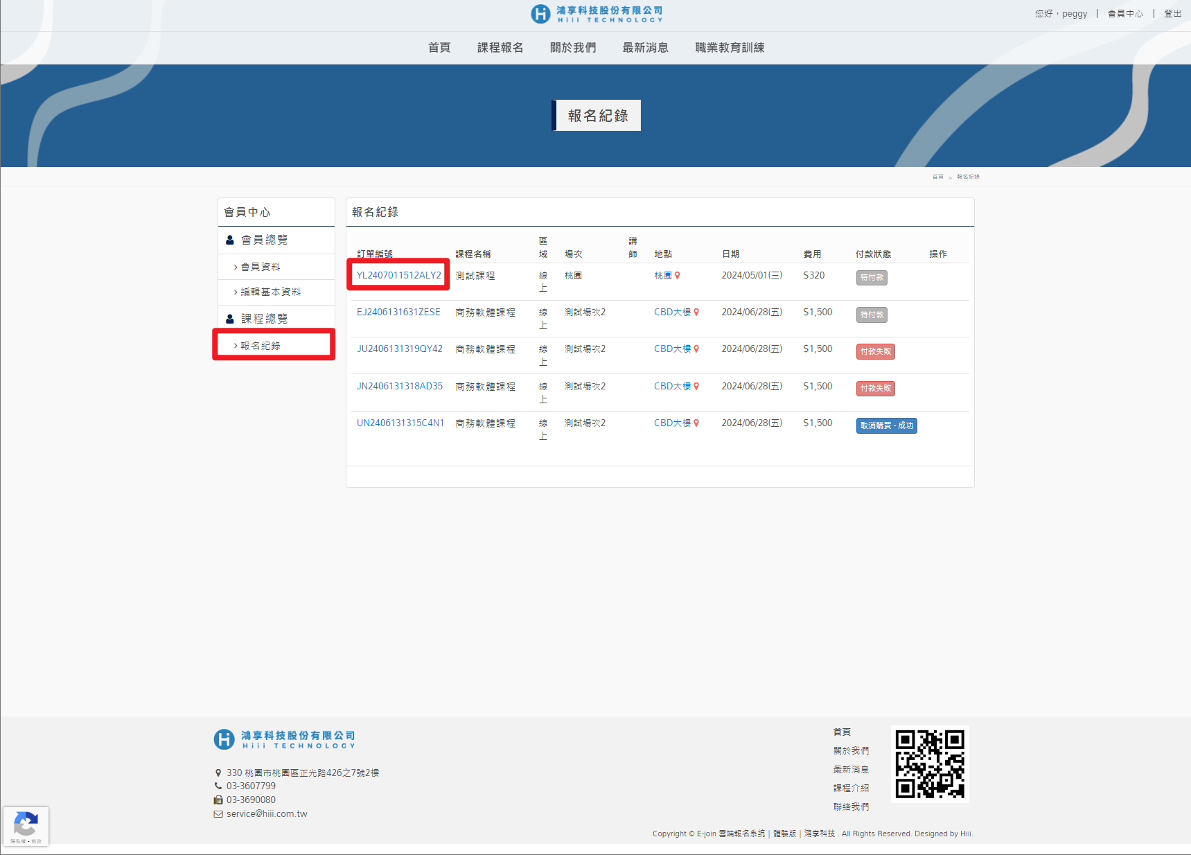
Task: Click 登出 to log out
Action: [x=1172, y=14]
